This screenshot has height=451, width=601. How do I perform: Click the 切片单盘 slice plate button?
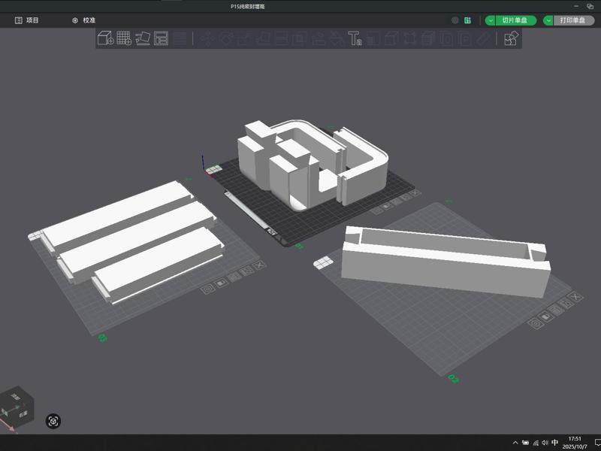(x=515, y=20)
